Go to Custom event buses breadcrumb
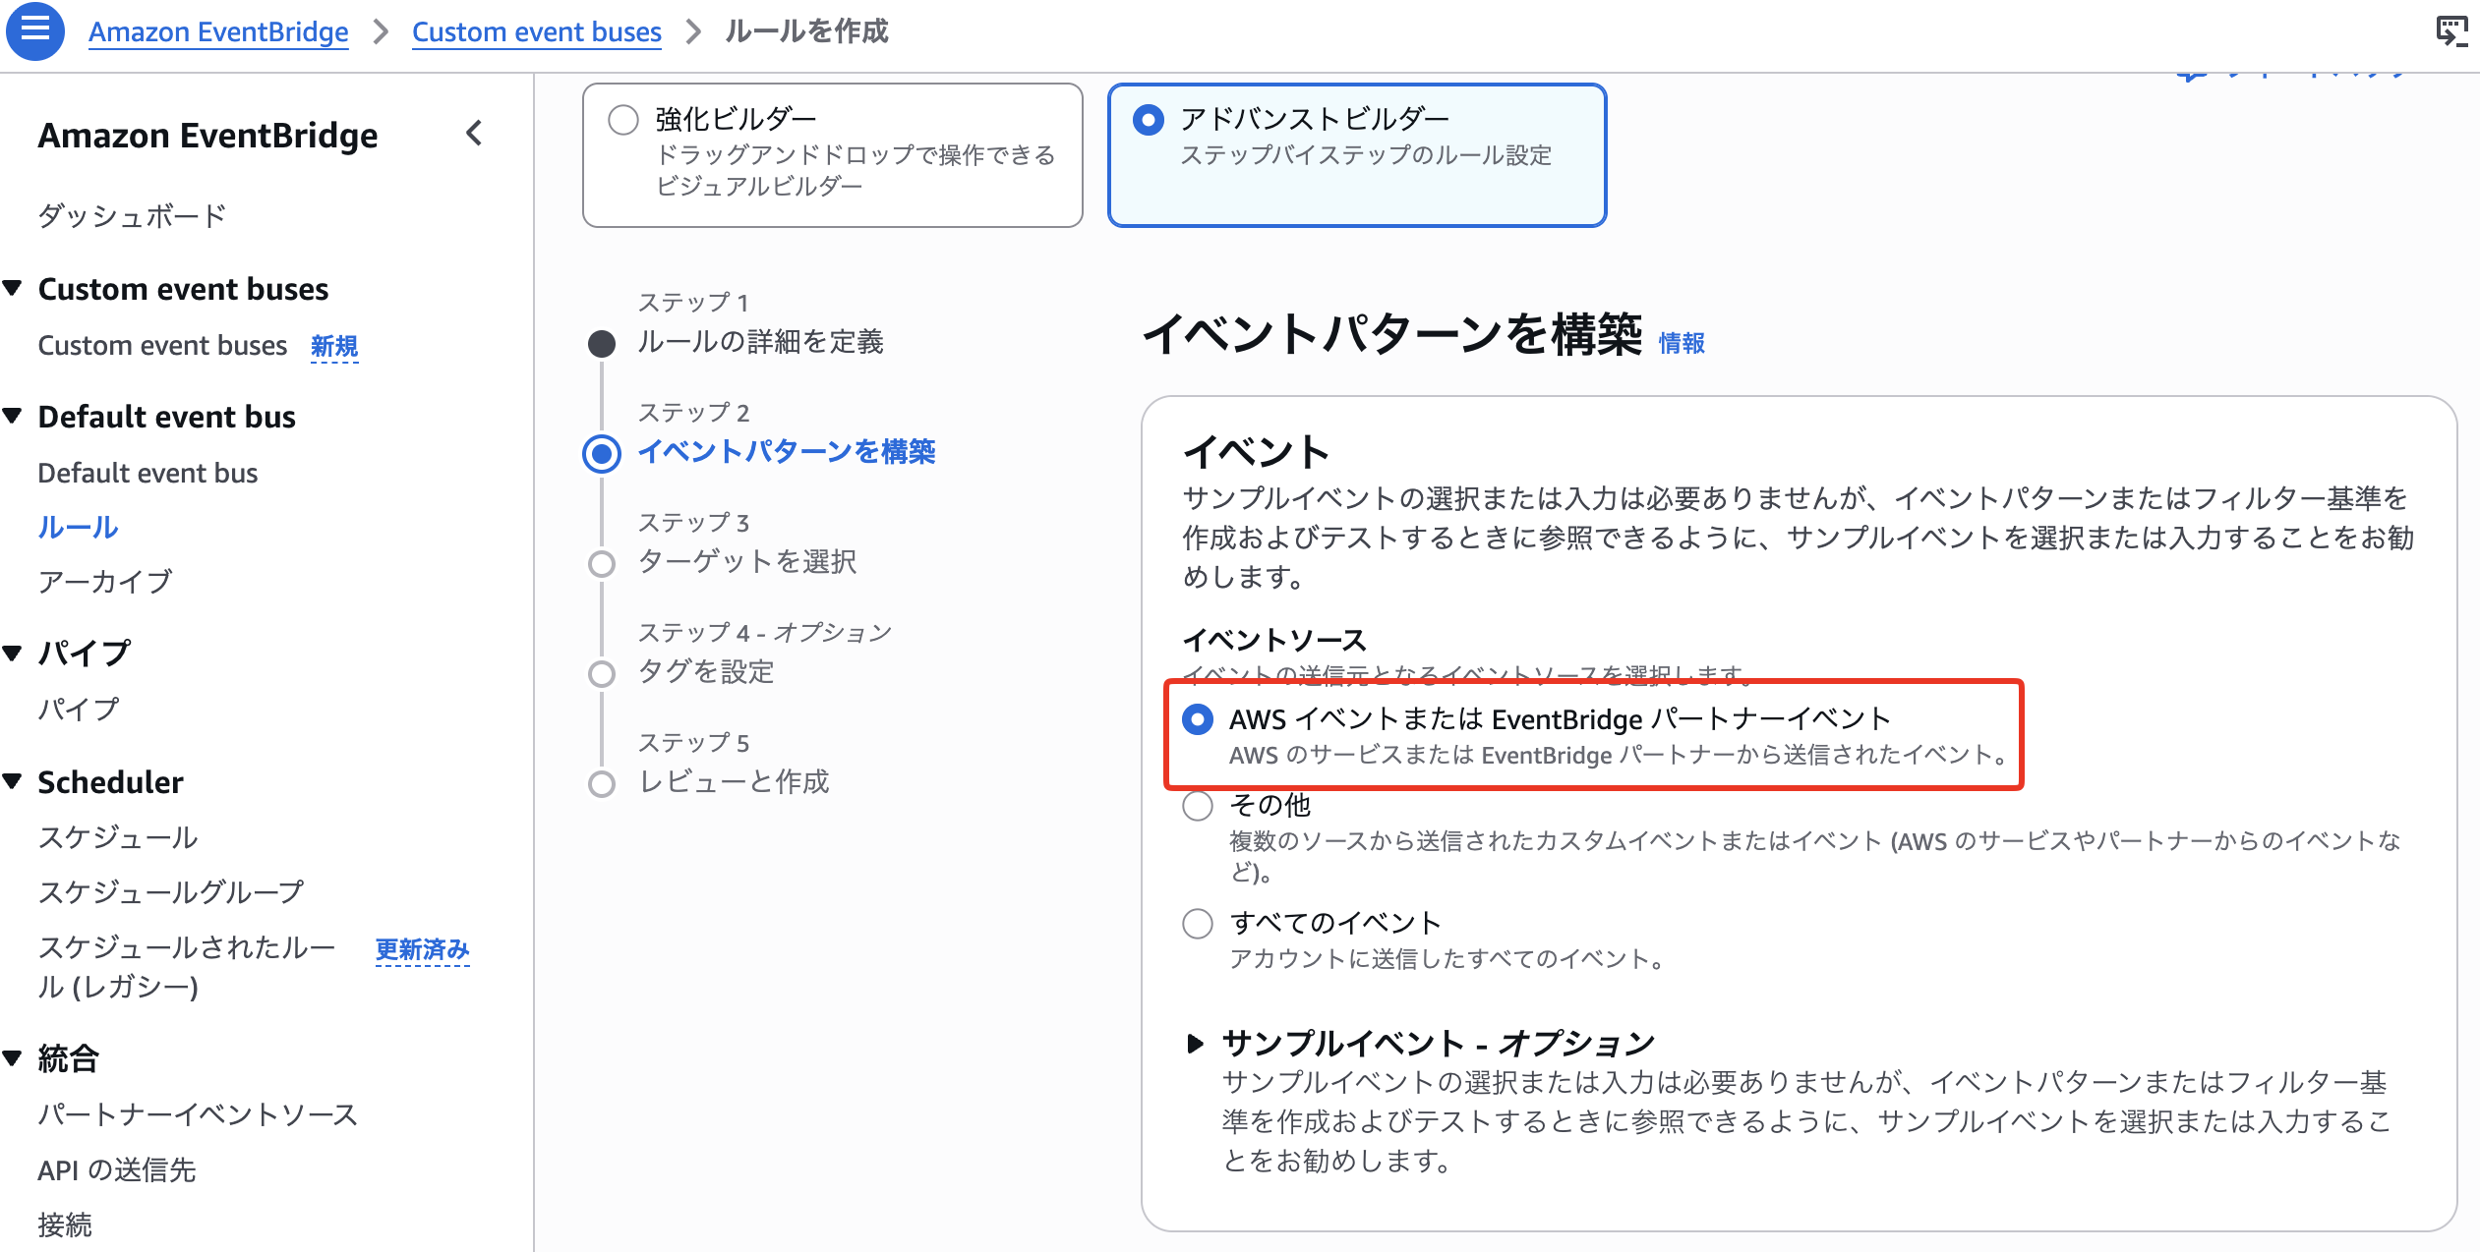Image resolution: width=2480 pixels, height=1252 pixels. [537, 31]
